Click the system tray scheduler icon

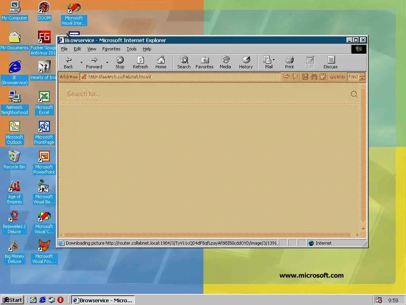pyautogui.click(x=379, y=300)
